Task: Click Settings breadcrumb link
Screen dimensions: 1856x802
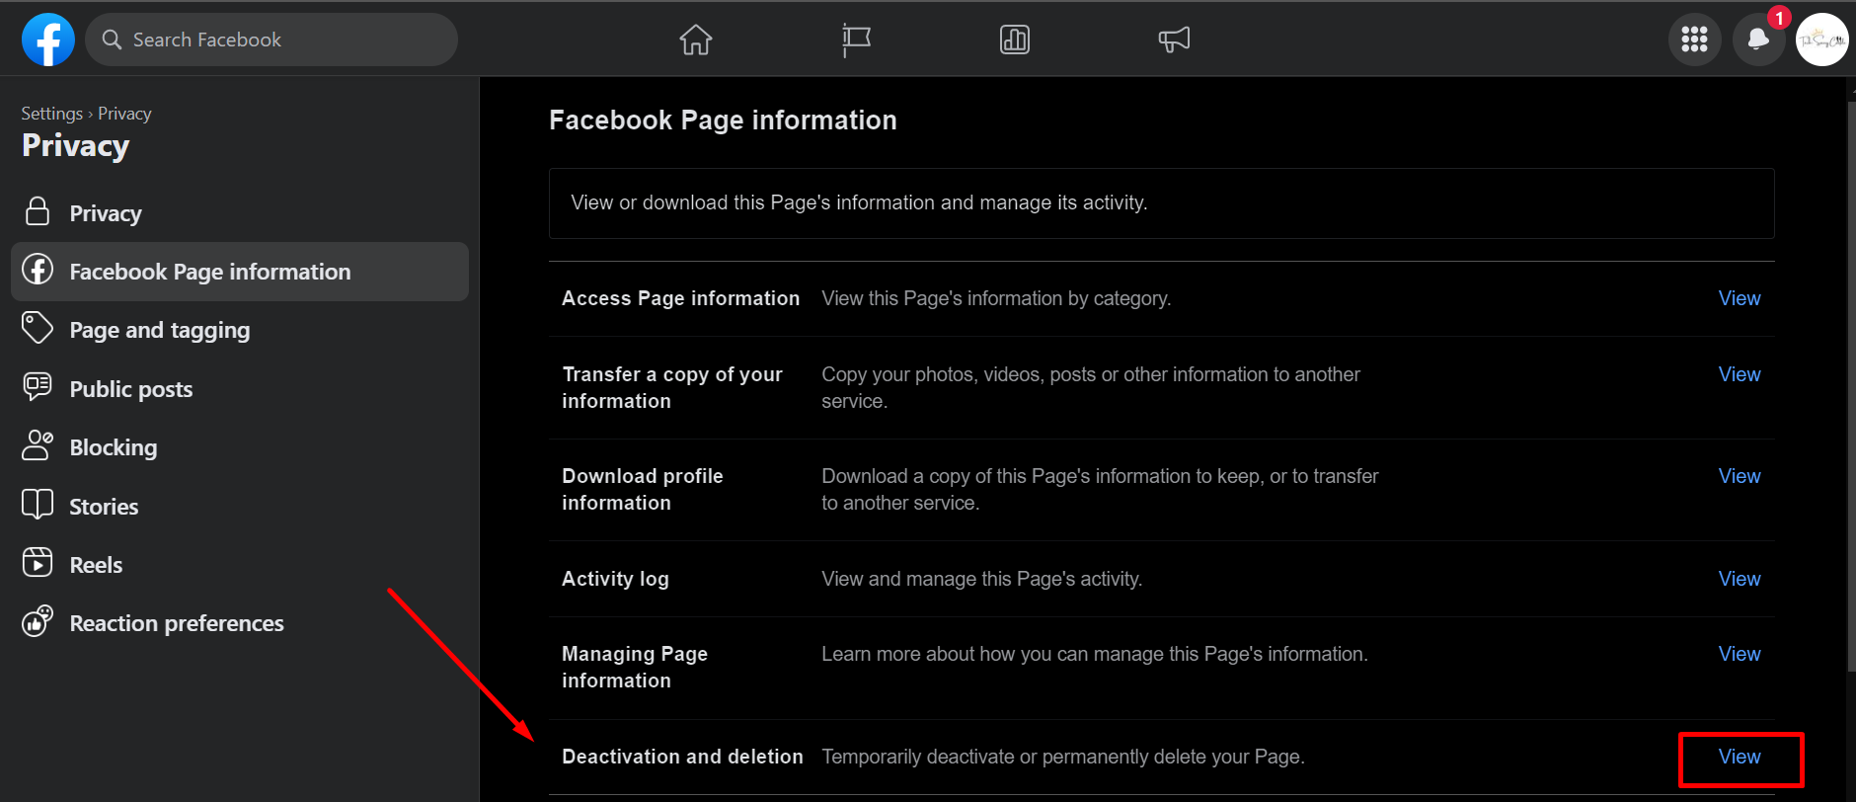Action: [52, 114]
